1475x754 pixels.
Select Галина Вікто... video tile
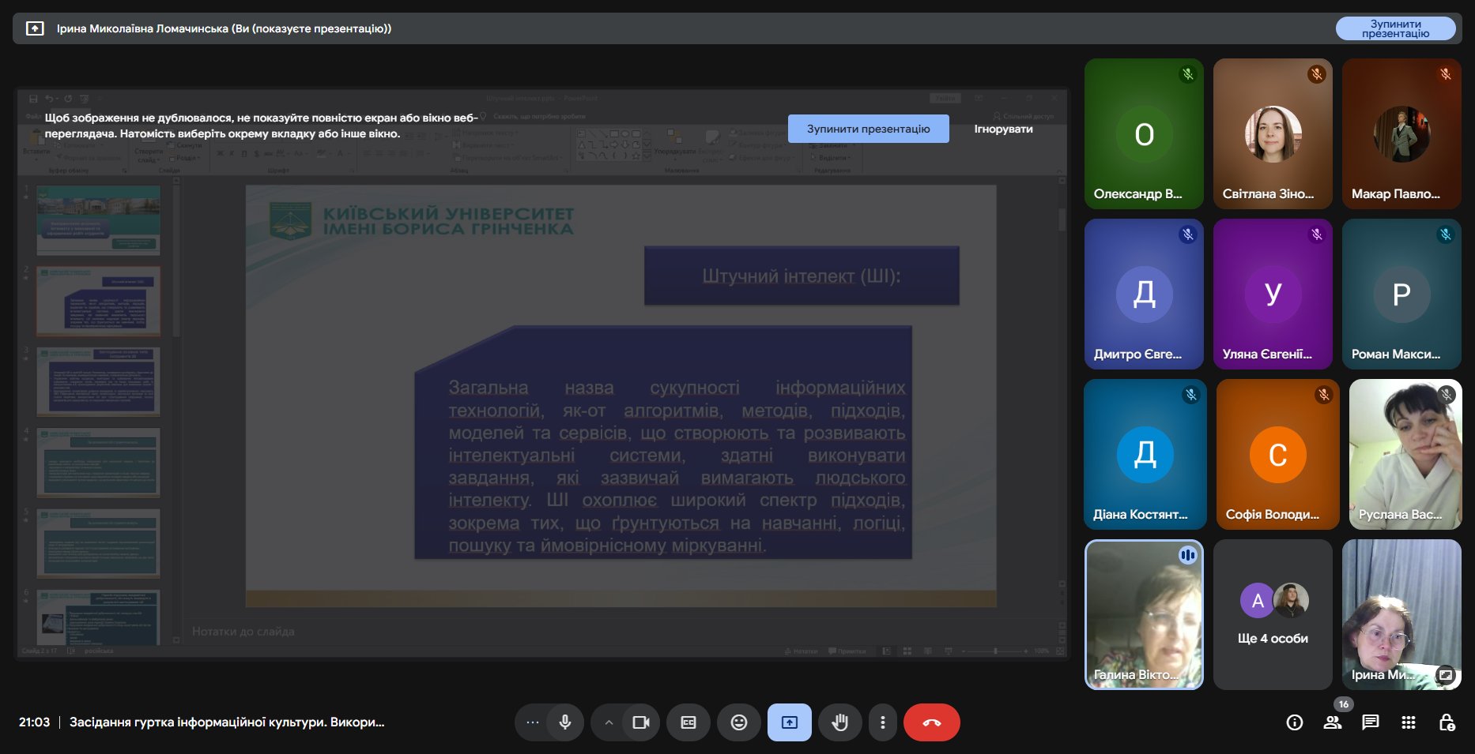point(1144,614)
